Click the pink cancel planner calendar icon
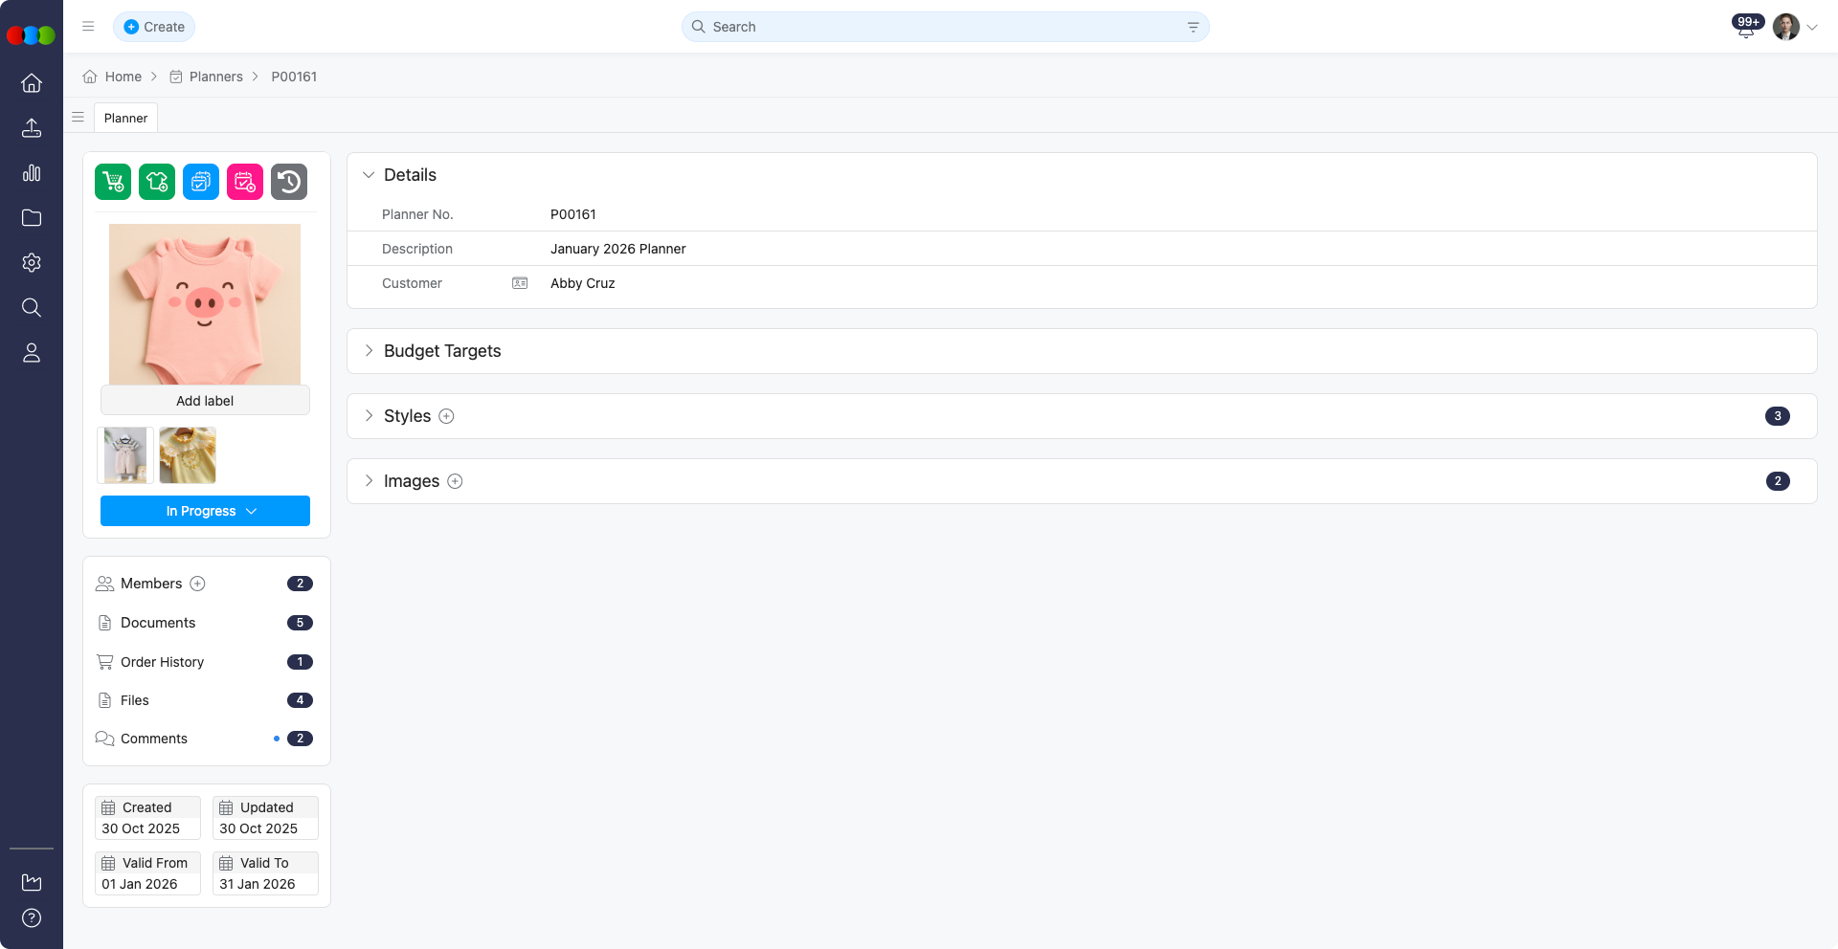The image size is (1838, 949). click(245, 182)
